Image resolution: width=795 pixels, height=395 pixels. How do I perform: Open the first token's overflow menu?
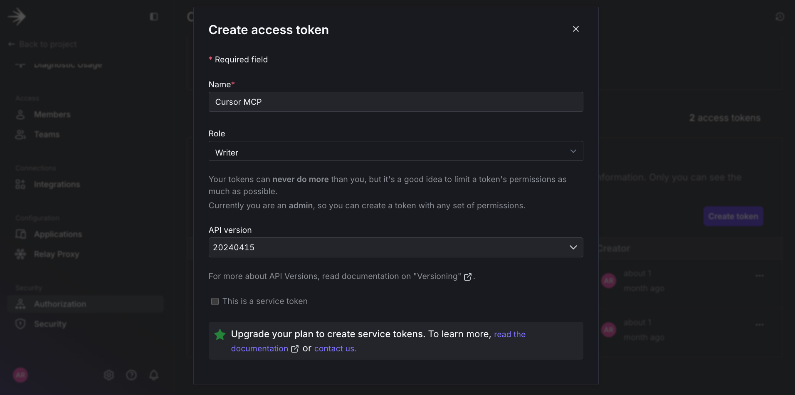[x=760, y=275]
